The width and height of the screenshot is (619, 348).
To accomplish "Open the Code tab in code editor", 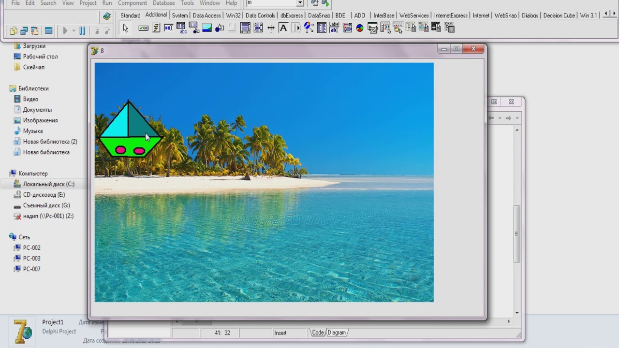I will click(318, 333).
